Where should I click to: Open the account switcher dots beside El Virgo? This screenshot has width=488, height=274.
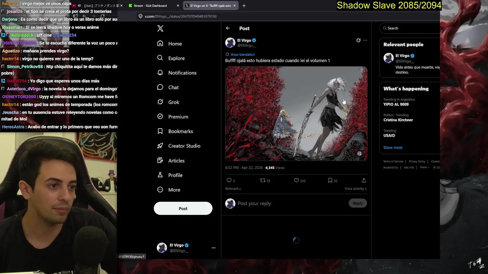[213, 248]
